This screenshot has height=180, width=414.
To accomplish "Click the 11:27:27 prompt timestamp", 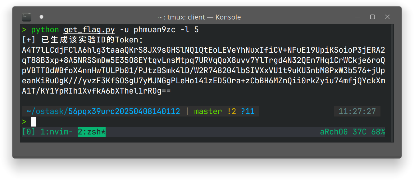I will click(357, 111).
